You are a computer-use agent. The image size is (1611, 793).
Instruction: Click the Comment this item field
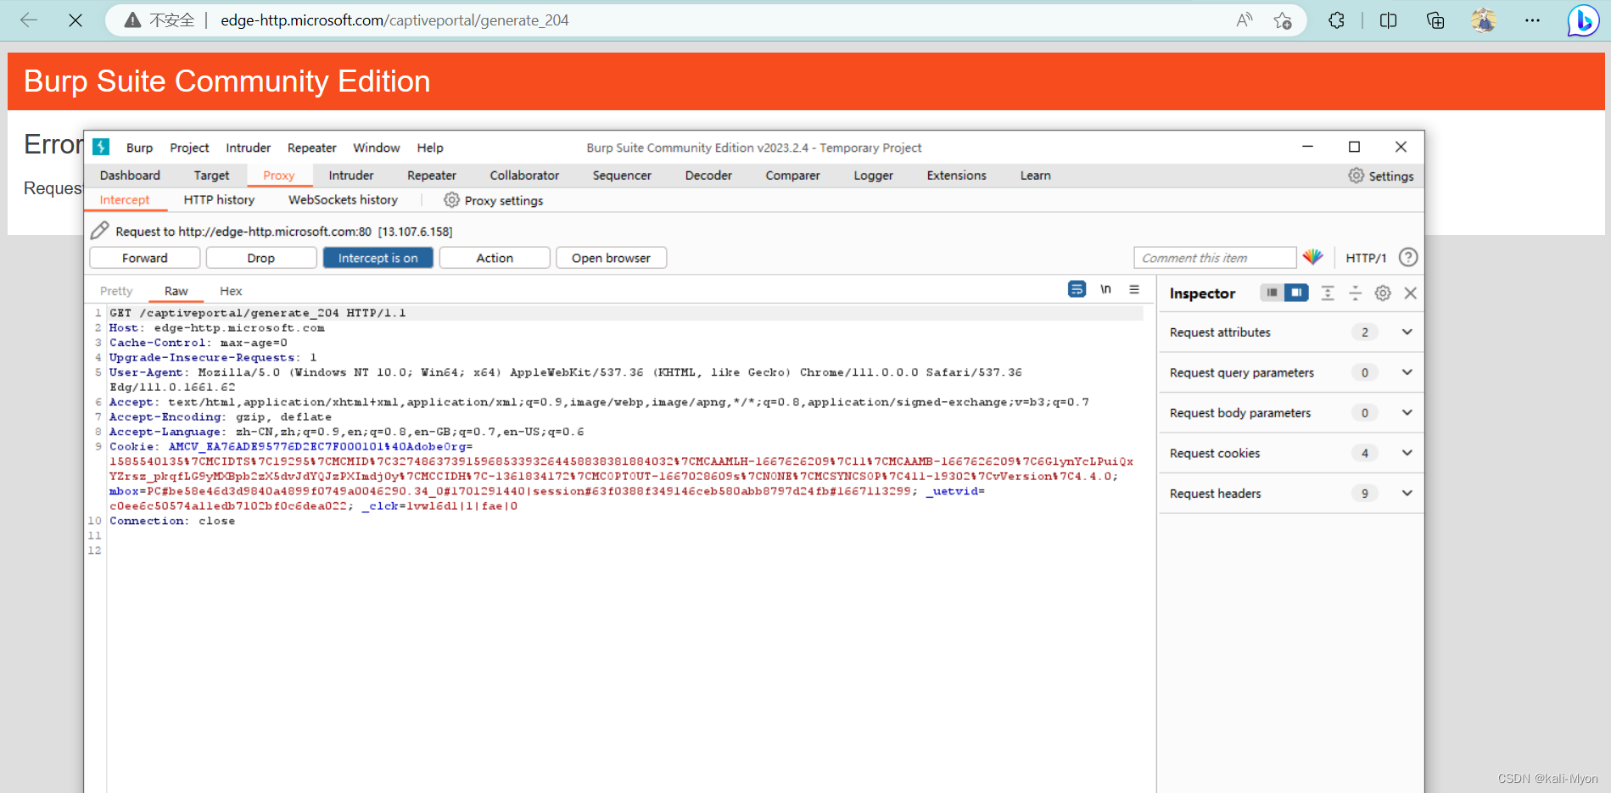pos(1215,258)
